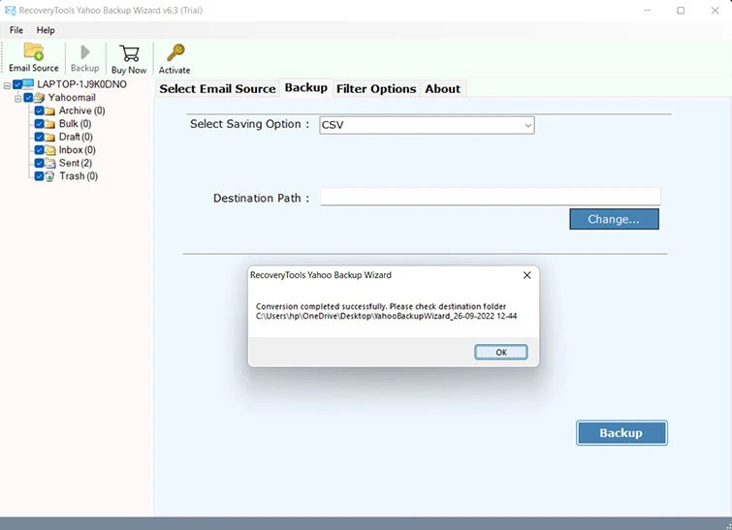Open Buy Now shopping cart icon
Image resolution: width=732 pixels, height=530 pixels.
click(x=129, y=53)
